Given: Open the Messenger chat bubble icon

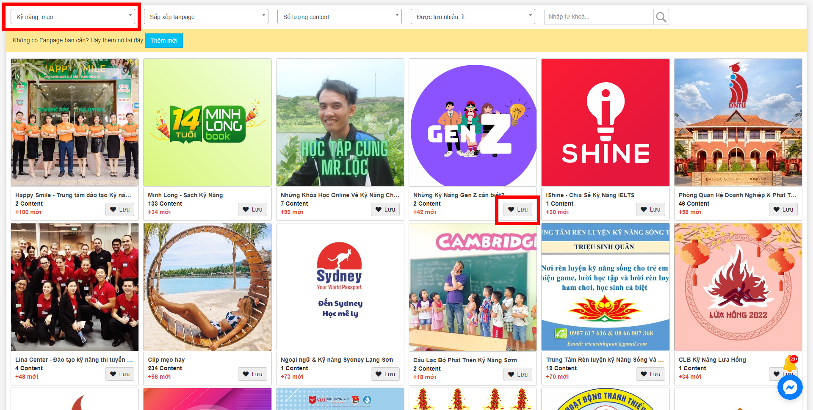Looking at the screenshot, I should [790, 387].
